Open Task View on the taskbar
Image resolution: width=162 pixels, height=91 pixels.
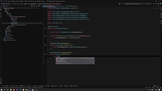[x=8, y=90]
